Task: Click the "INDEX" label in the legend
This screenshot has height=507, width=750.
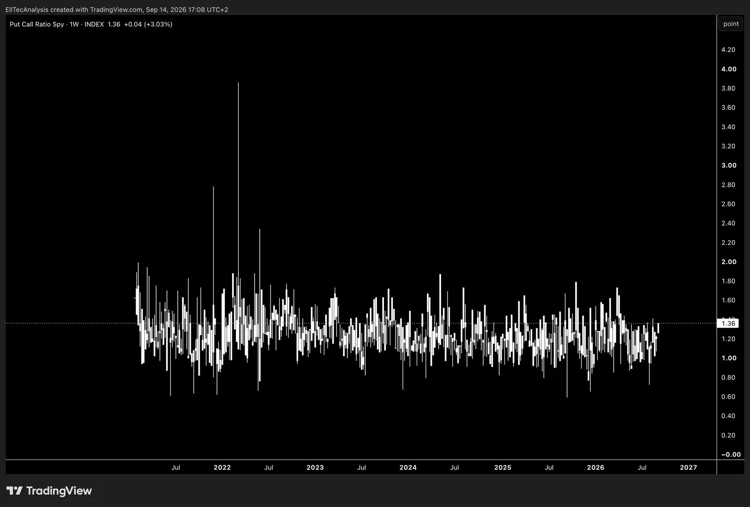Action: coord(94,24)
